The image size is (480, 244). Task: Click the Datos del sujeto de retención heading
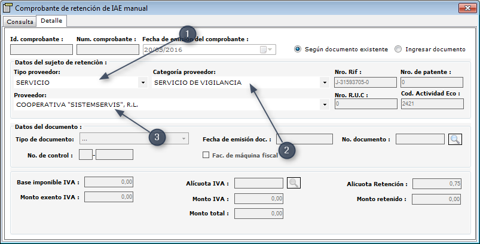click(x=61, y=62)
